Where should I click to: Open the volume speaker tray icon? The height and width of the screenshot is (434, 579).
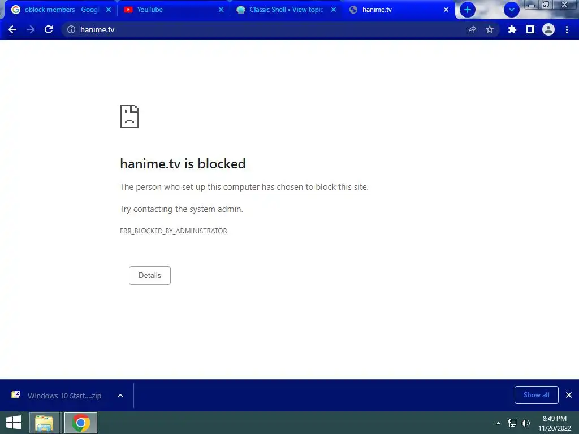pyautogui.click(x=525, y=423)
